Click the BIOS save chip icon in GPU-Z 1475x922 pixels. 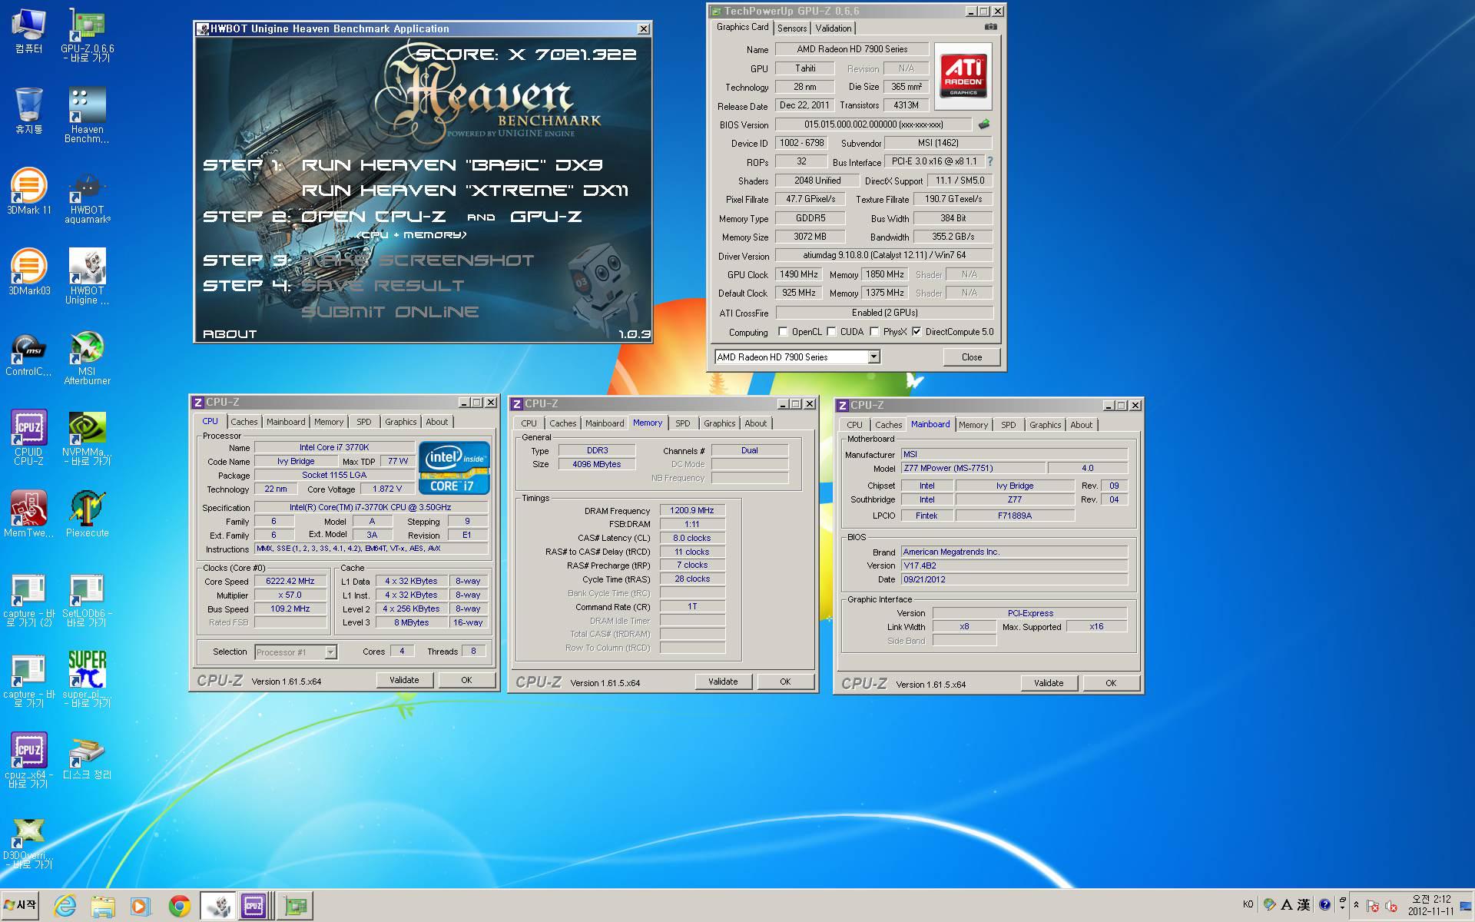(983, 124)
